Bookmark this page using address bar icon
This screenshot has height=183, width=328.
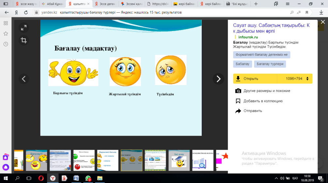307,12
